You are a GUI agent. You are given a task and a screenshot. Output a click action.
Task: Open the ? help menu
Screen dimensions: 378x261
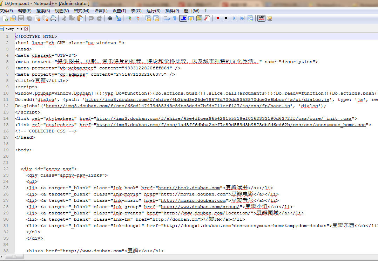[x=205, y=11]
